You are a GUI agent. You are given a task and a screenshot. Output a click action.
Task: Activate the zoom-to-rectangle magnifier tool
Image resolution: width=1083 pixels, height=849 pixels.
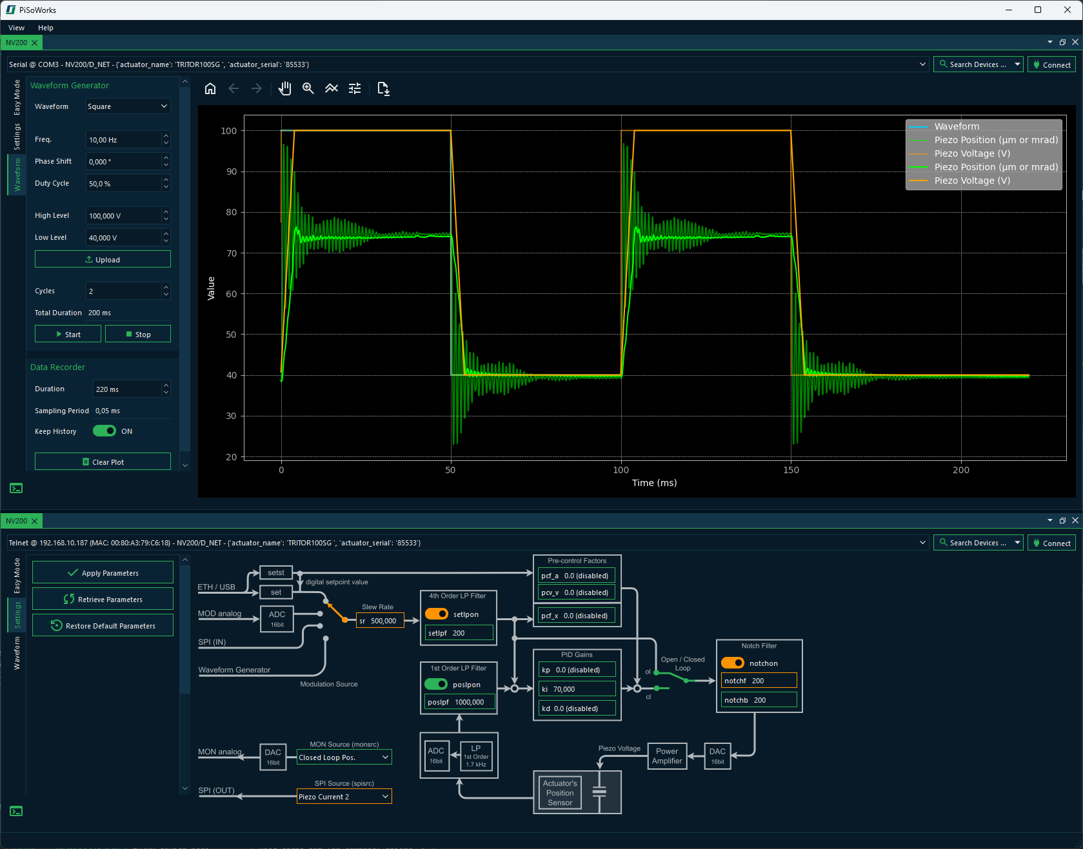point(308,88)
